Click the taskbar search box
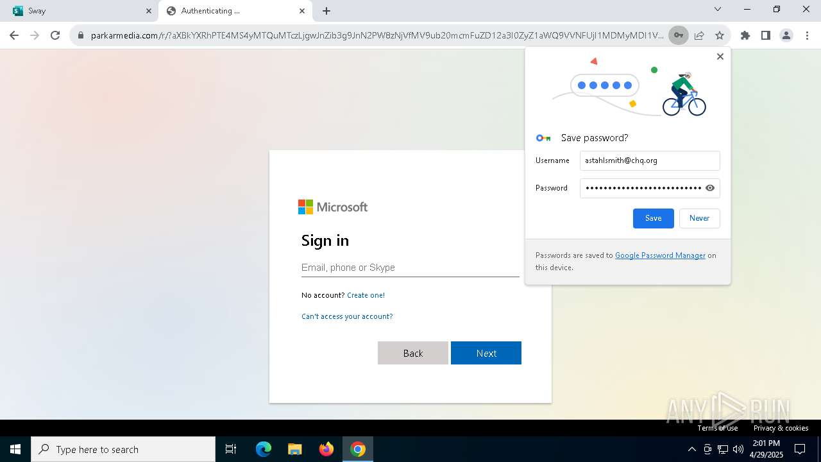The image size is (821, 462). [123, 449]
